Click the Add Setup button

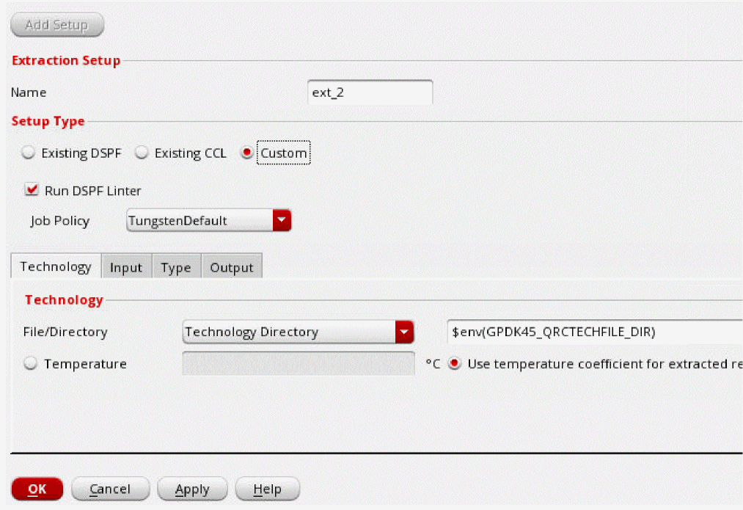[57, 25]
